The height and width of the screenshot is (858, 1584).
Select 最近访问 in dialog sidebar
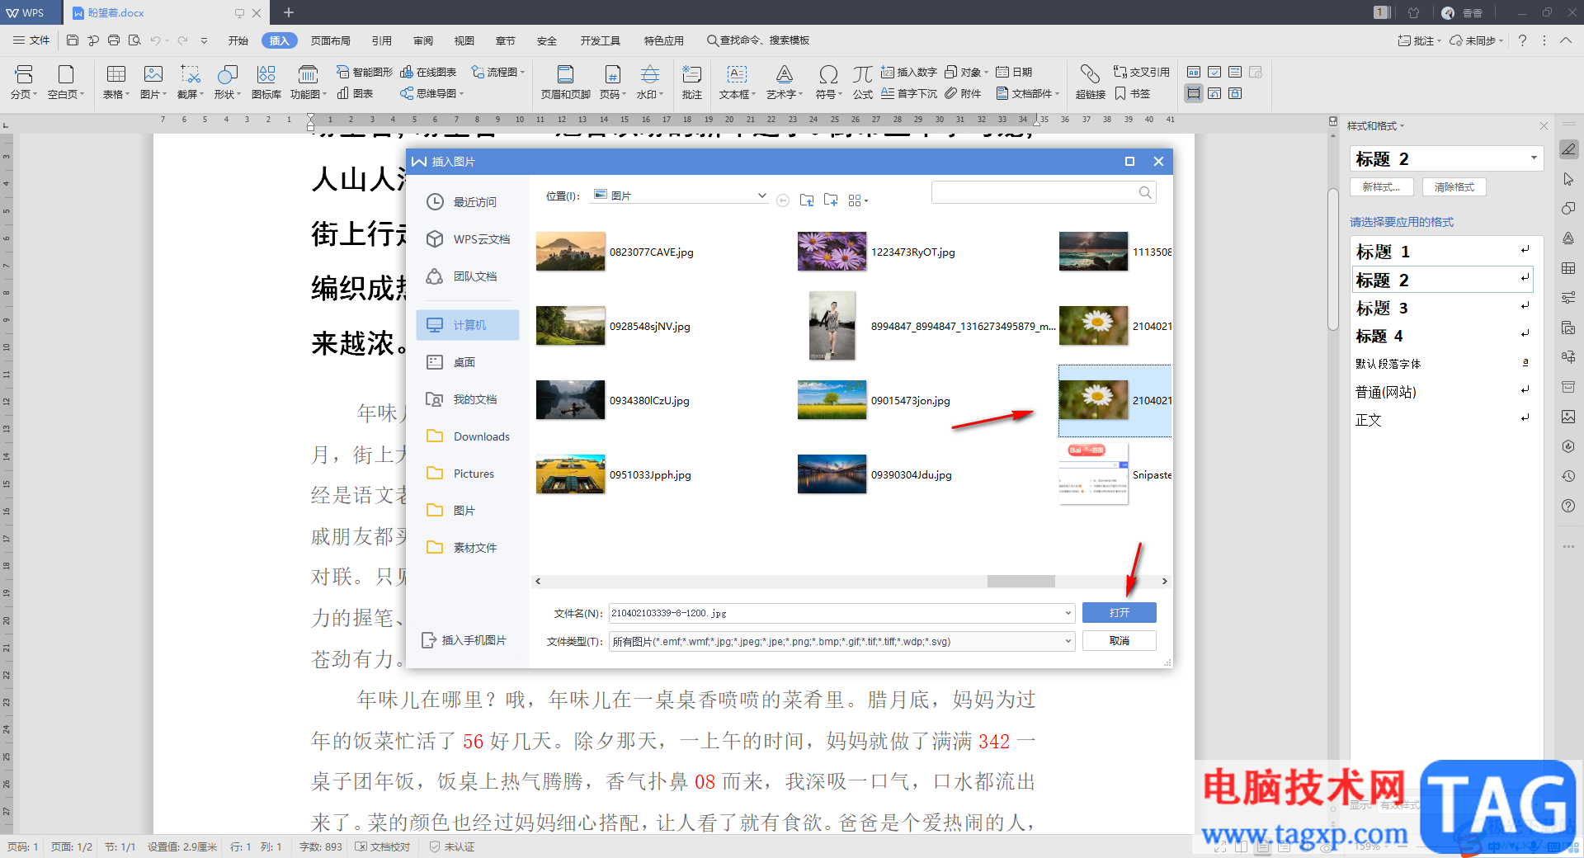point(468,201)
